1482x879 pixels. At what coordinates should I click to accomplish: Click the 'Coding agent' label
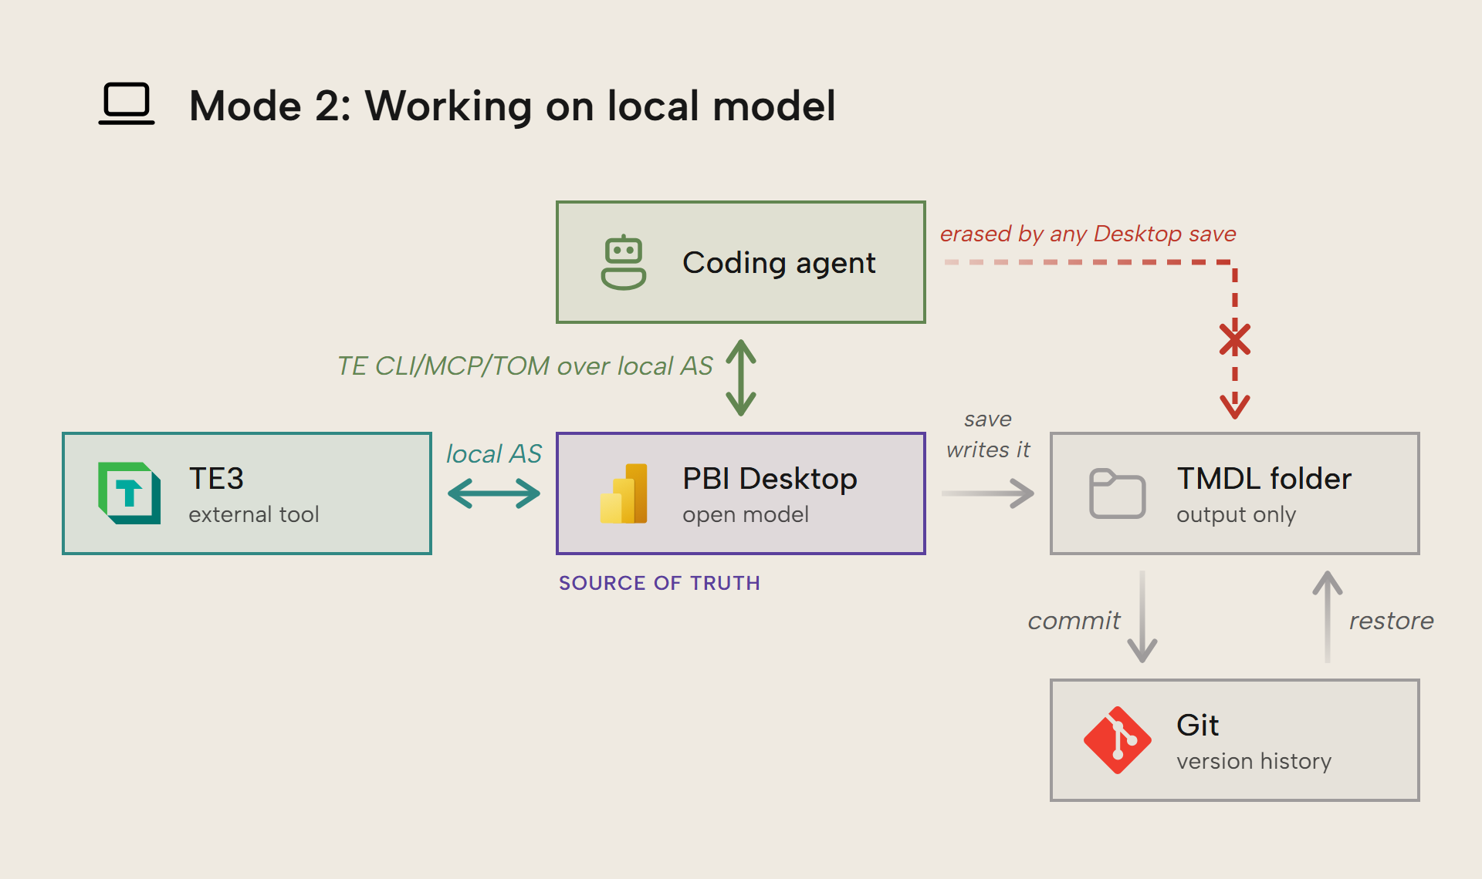(x=779, y=263)
